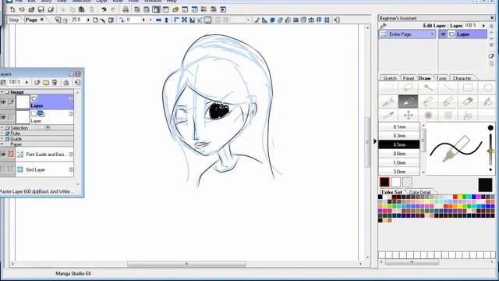Click the brush size vertical slider handle

(490, 151)
